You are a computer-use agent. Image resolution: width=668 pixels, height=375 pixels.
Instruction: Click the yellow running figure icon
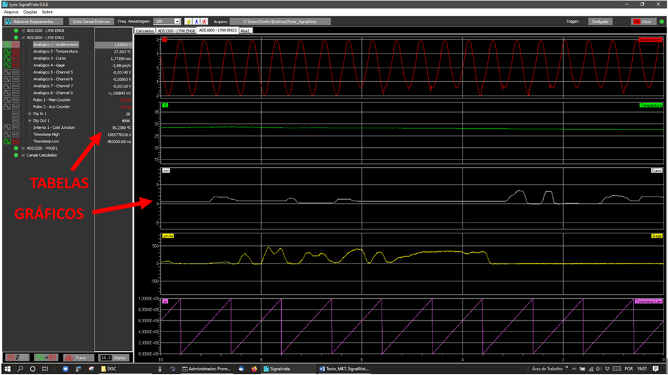tap(189, 21)
